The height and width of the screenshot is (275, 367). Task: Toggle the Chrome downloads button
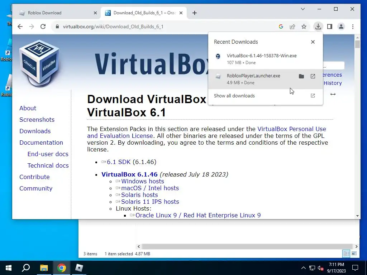318,26
